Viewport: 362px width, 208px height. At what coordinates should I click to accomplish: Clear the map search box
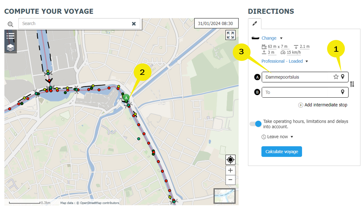tap(134, 23)
